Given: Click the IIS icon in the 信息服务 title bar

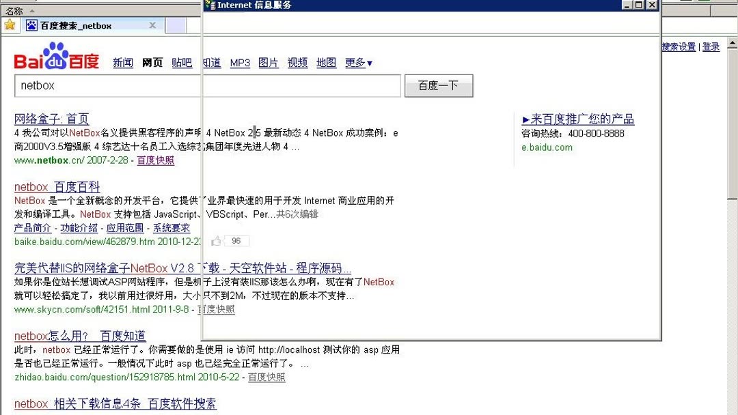Looking at the screenshot, I should pos(209,5).
